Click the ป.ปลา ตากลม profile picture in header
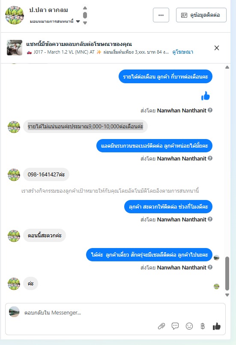The image size is (236, 345). click(x=15, y=15)
